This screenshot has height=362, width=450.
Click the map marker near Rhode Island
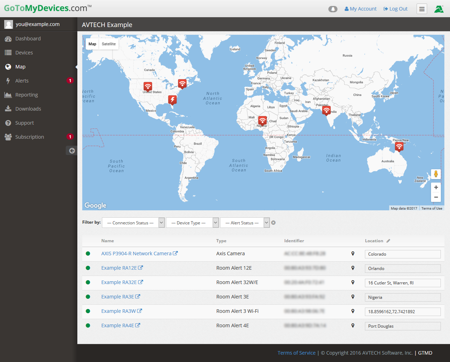click(182, 84)
